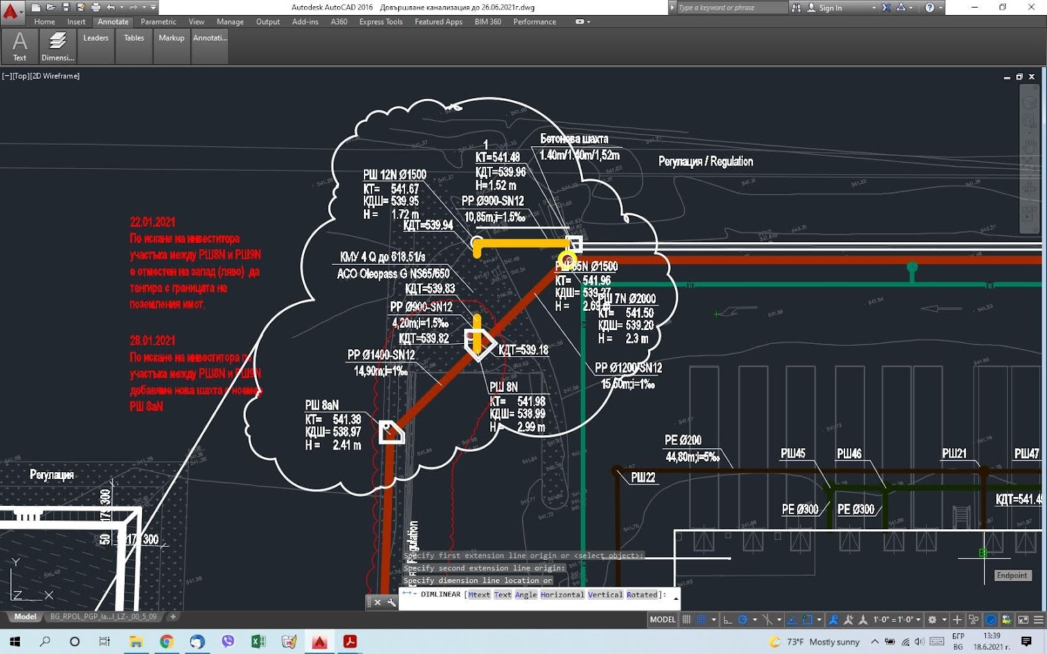Toggle the drawing grid display
This screenshot has width=1047, height=654.
687,620
